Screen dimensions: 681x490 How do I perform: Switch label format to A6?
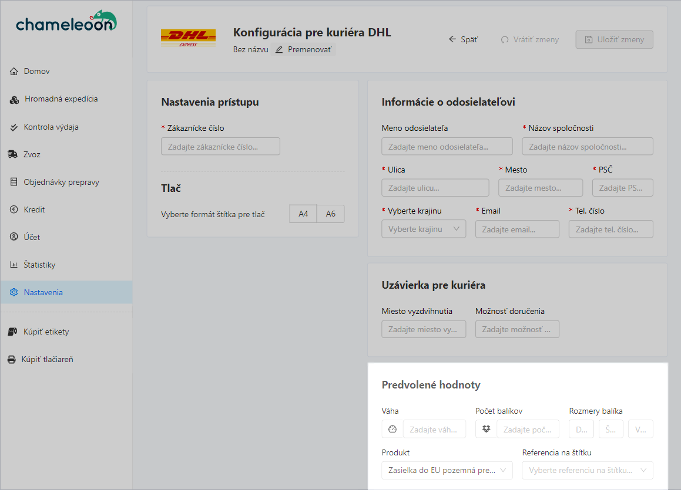(x=330, y=214)
